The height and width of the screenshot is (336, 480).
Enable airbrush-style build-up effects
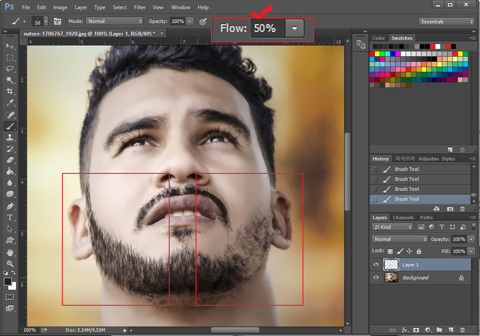coord(203,21)
